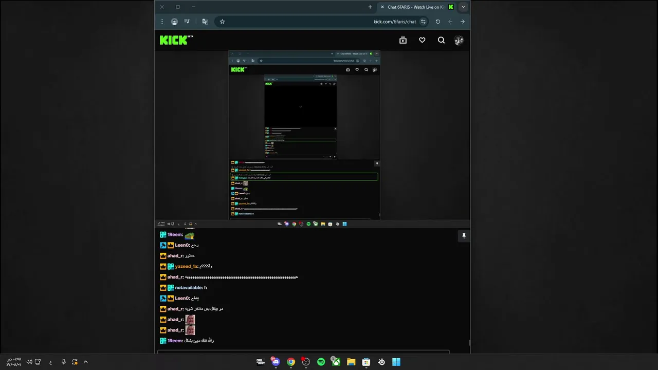
Task: Open Discord from the taskbar
Action: click(x=276, y=362)
